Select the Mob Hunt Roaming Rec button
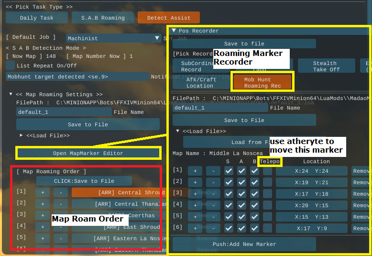Image resolution: width=372 pixels, height=256 pixels. 261,82
